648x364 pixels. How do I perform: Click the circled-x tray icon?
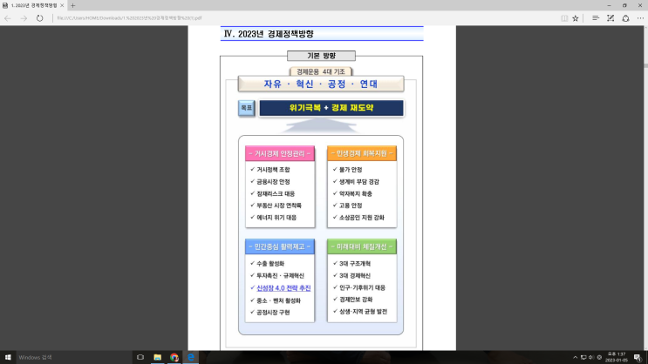click(x=599, y=357)
